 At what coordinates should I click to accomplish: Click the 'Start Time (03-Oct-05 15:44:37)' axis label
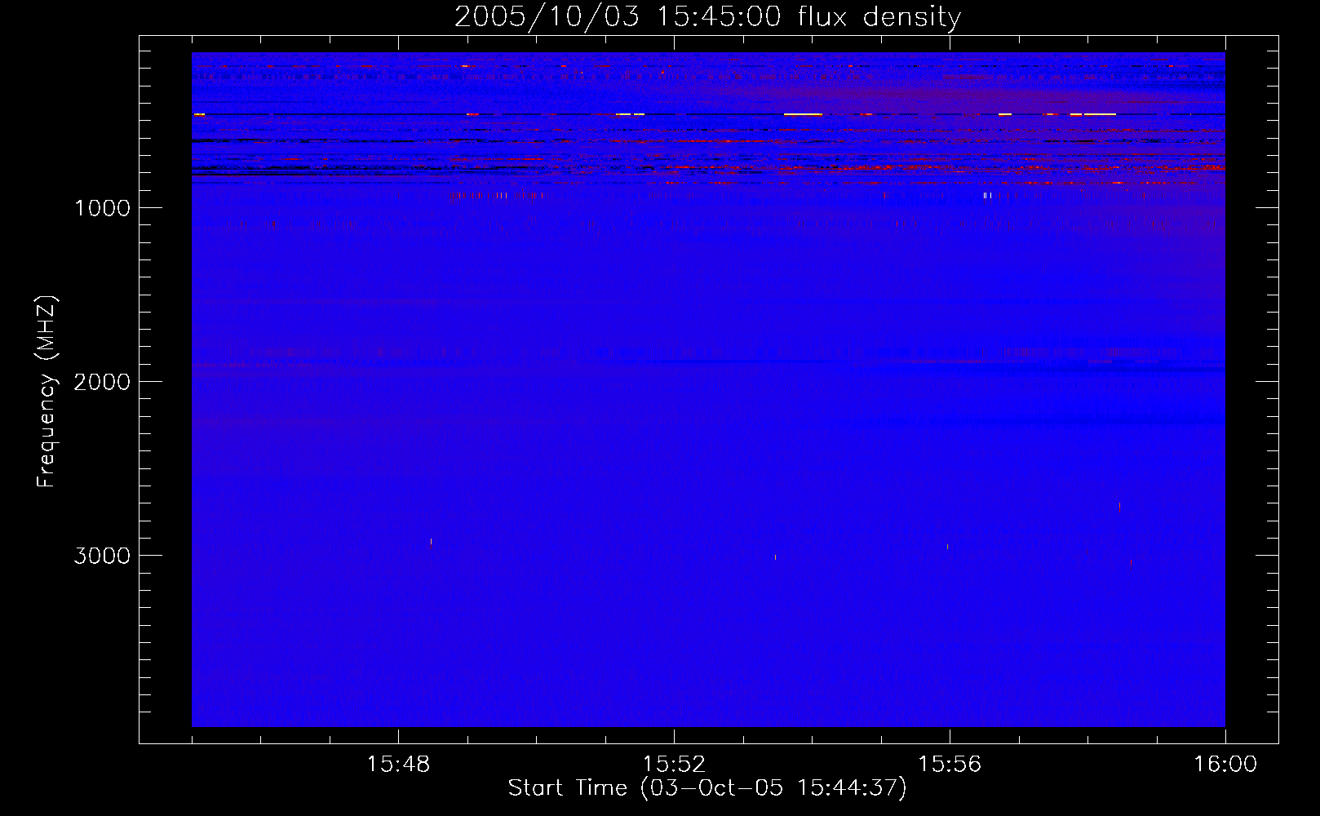tap(707, 788)
